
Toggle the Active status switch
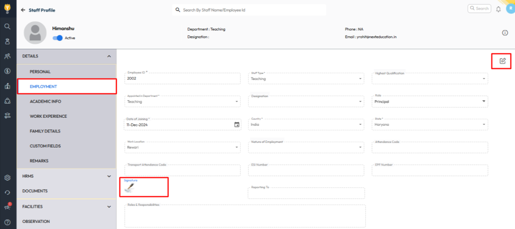point(58,38)
